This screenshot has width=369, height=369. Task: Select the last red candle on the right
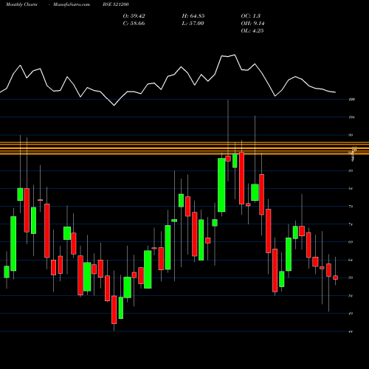click(335, 277)
